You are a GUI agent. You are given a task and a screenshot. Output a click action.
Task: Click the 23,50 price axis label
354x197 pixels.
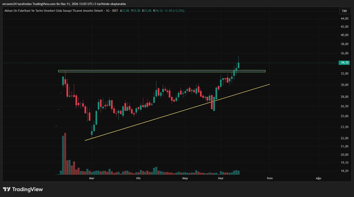(x=345, y=127)
